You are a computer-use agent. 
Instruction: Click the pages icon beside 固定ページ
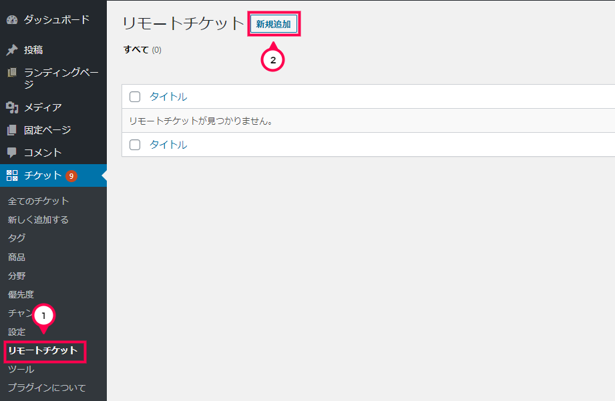tap(12, 129)
